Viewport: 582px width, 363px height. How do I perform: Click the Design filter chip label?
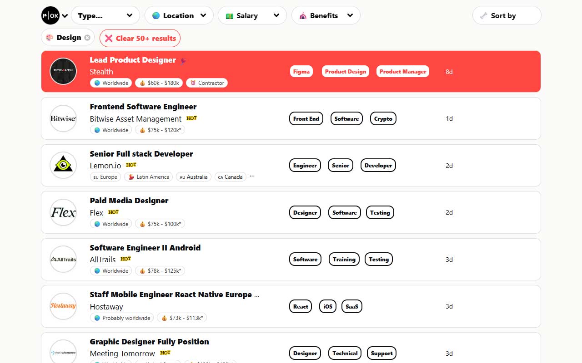click(69, 38)
